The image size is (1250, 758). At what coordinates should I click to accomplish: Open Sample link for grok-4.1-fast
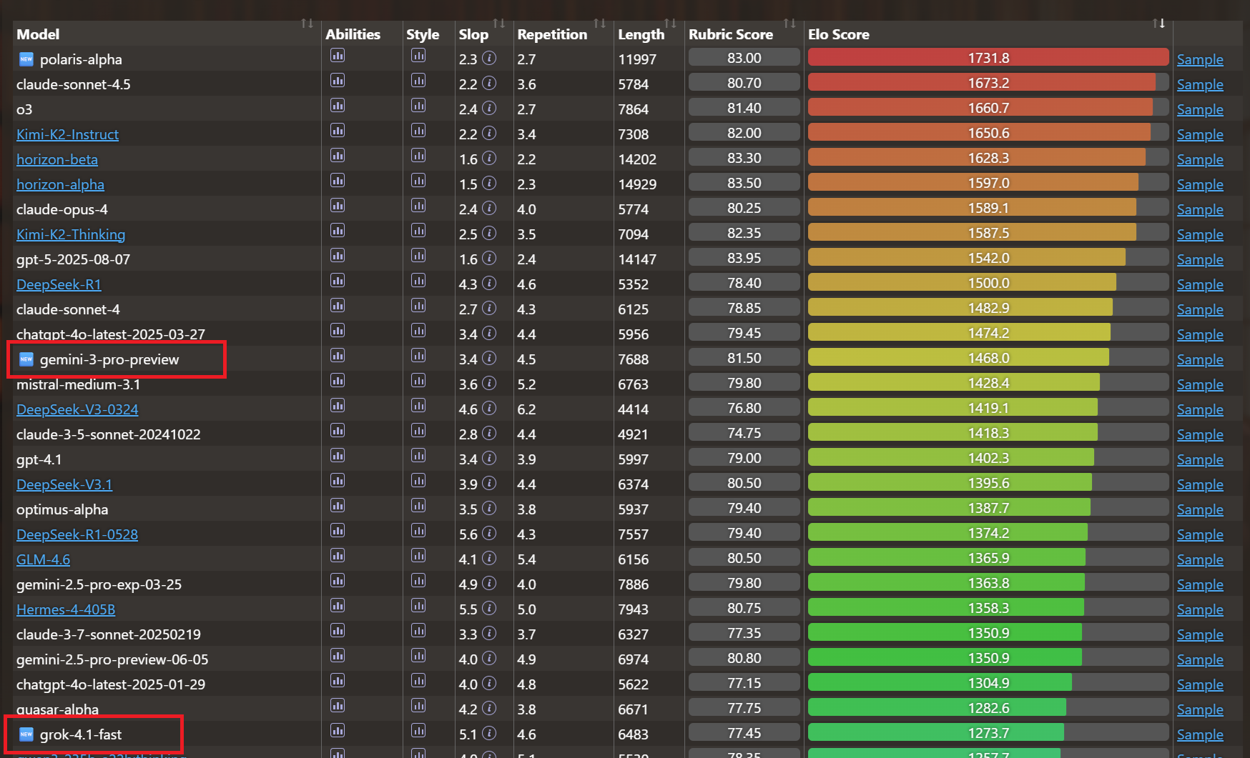click(x=1200, y=734)
